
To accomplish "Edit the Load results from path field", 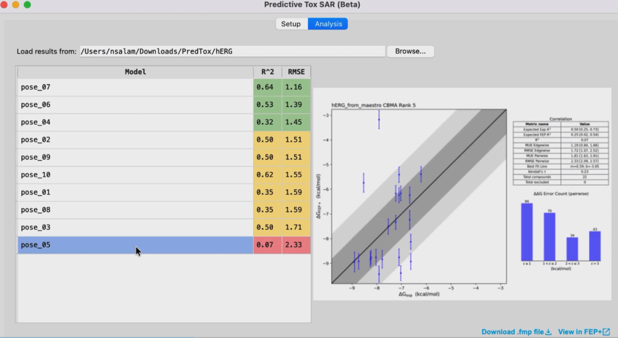I will (x=232, y=51).
